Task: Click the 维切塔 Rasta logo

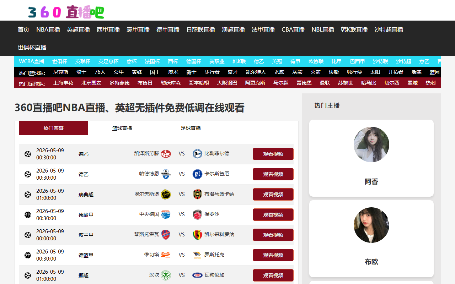Action: click(166, 255)
